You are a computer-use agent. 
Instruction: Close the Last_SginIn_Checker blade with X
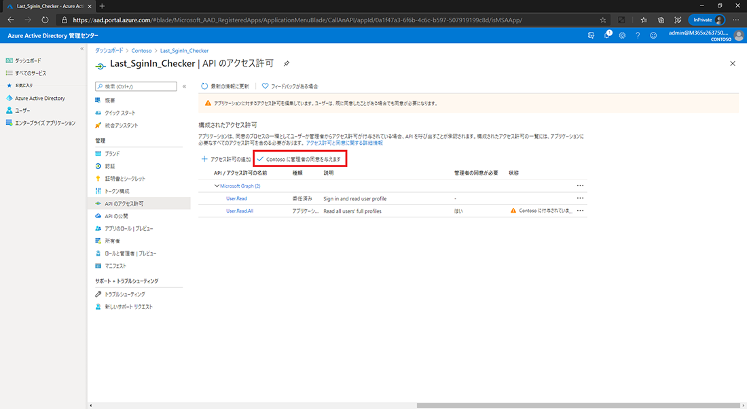[x=733, y=63]
